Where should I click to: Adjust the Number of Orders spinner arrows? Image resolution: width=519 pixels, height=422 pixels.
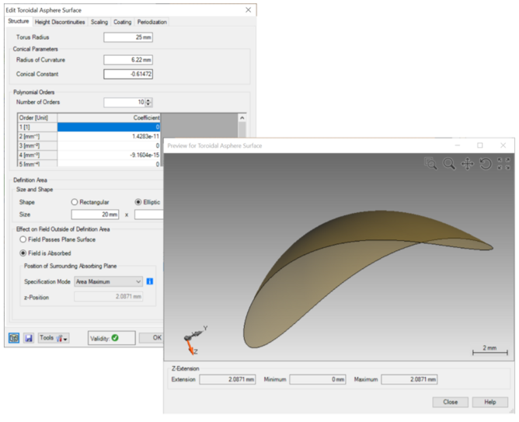148,102
